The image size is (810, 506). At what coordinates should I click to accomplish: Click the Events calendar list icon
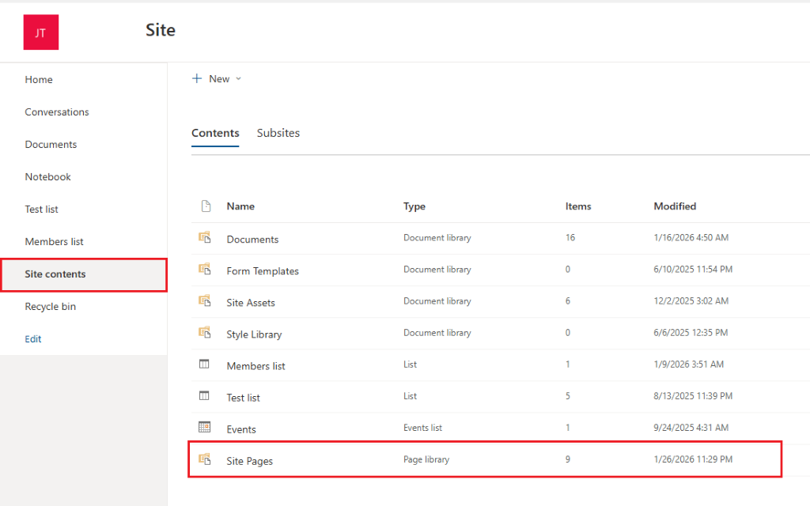205,427
